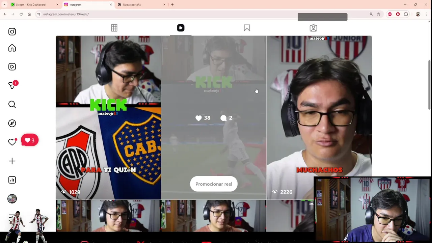Open the reel with 1029 views
Image resolution: width=432 pixels, height=243 pixels.
pyautogui.click(x=108, y=117)
